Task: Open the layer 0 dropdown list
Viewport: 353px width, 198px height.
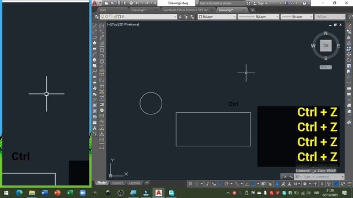Action: [x=175, y=16]
